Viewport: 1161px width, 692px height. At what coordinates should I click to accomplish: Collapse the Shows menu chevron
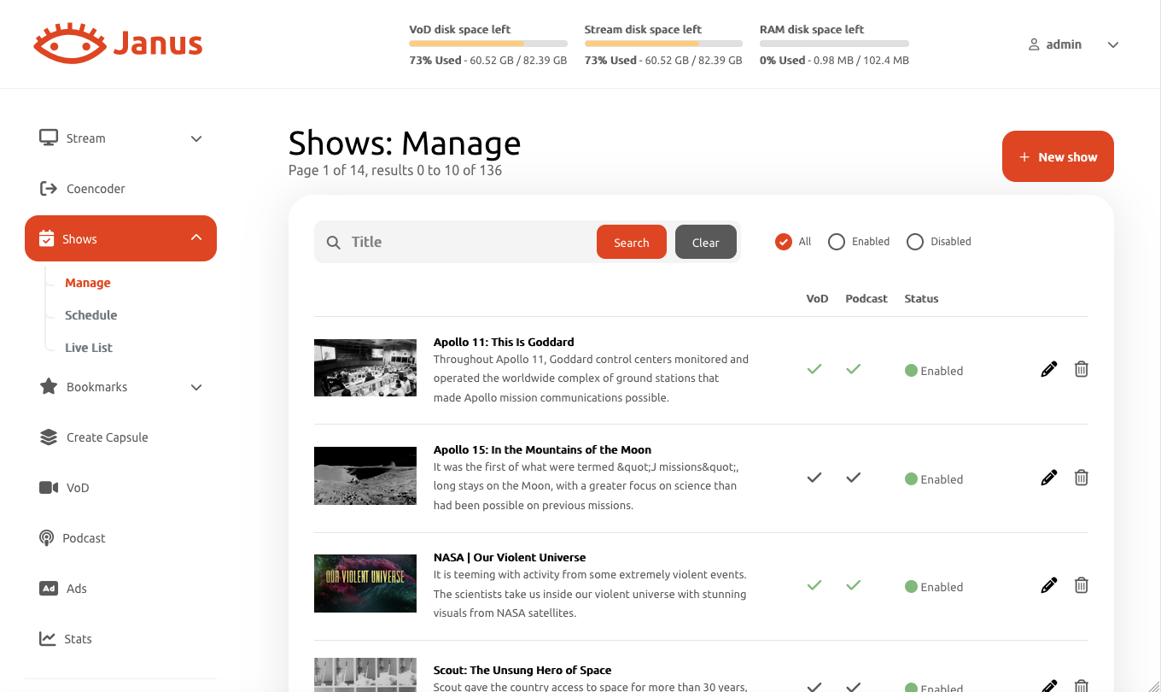(196, 238)
